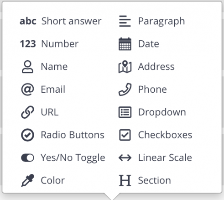Image resolution: width=224 pixels, height=200 pixels.
Task: Choose the Color eyedropper option
Action: [43, 180]
